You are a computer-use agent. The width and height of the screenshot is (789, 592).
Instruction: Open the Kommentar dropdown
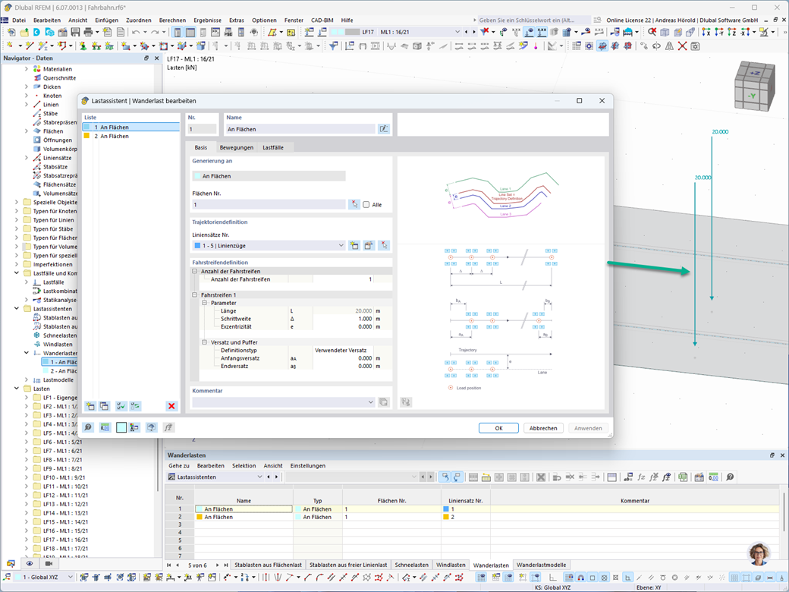pos(371,402)
